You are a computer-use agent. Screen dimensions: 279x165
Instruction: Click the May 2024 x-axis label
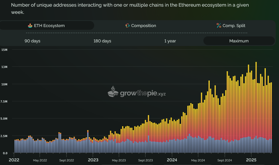coord(198,160)
